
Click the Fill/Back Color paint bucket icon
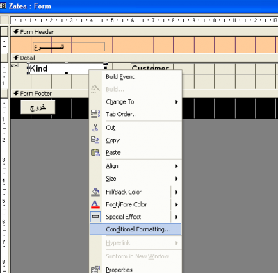pos(95,192)
